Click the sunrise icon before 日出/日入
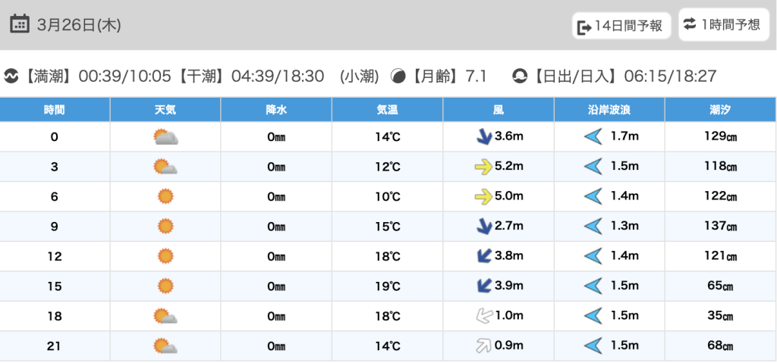Image resolution: width=777 pixels, height=363 pixels. click(x=520, y=77)
